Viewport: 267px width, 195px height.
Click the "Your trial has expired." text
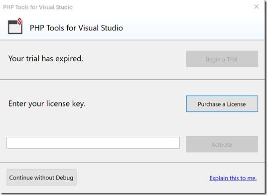(46, 59)
